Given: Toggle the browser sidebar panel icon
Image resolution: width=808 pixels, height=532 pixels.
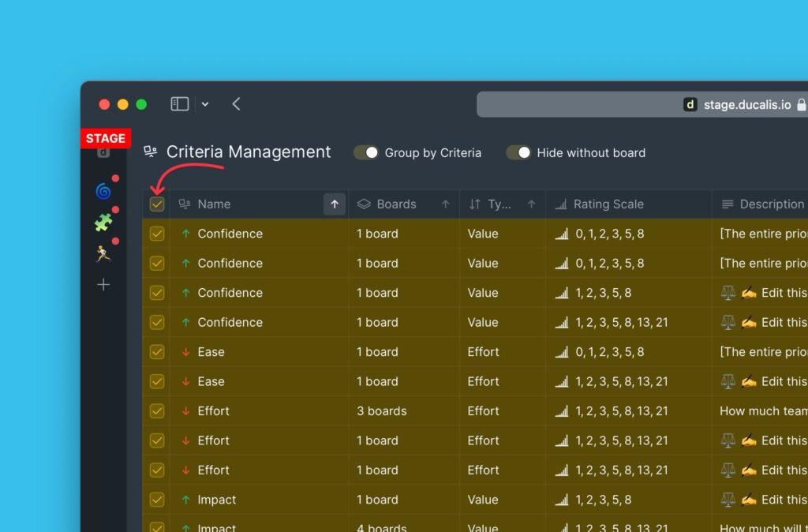Looking at the screenshot, I should pyautogui.click(x=180, y=104).
